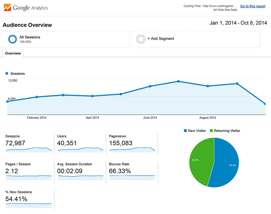Image resolution: width=271 pixels, height=214 pixels.
Task: Select the Sessions 72,987 metric sparkline
Action: coord(28,149)
